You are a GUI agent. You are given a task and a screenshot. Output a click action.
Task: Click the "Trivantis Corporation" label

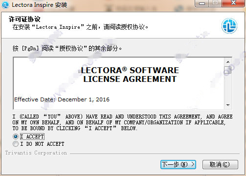coord(36,153)
